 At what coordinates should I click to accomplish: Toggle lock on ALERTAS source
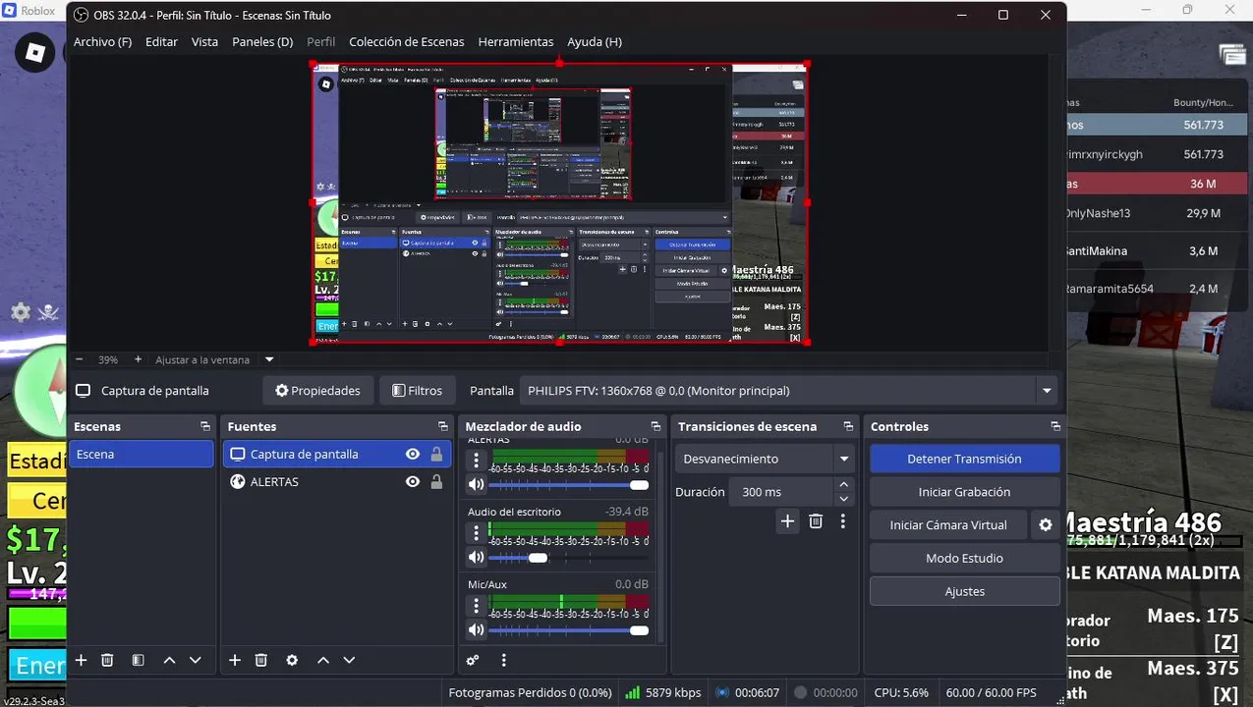click(x=436, y=482)
